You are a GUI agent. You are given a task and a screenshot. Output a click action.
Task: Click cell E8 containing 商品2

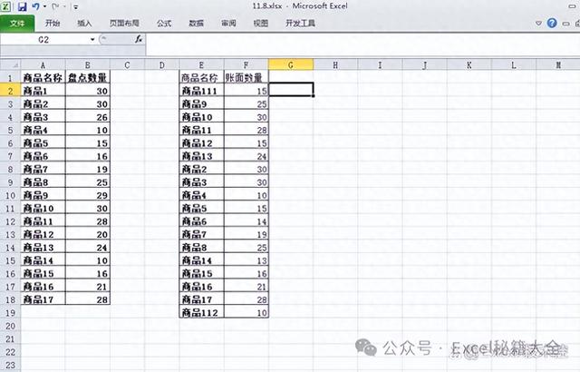tap(201, 170)
